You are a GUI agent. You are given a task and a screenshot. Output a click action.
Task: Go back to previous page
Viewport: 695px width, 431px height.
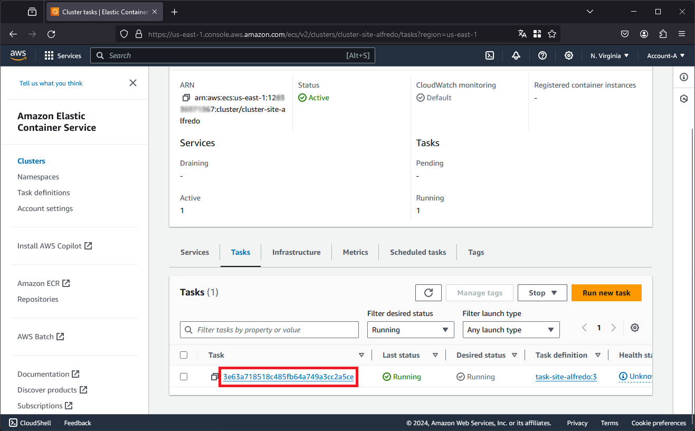tap(13, 34)
